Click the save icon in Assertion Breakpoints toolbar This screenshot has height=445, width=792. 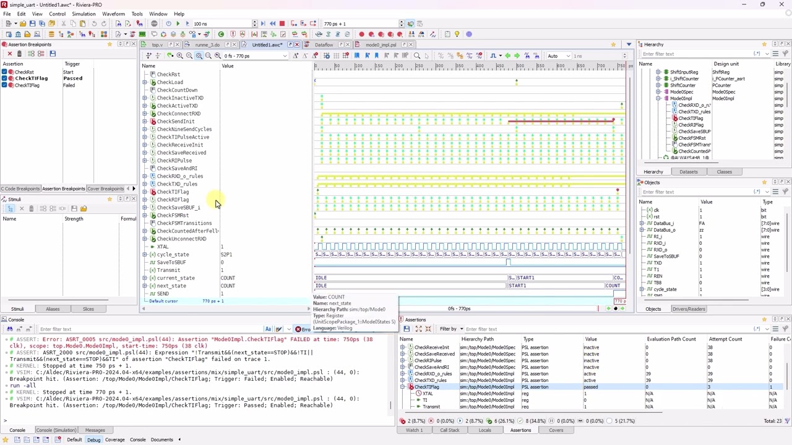click(53, 54)
